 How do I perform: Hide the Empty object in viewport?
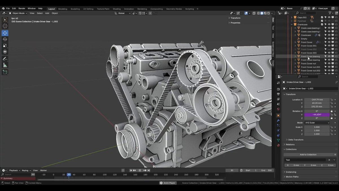click(329, 38)
